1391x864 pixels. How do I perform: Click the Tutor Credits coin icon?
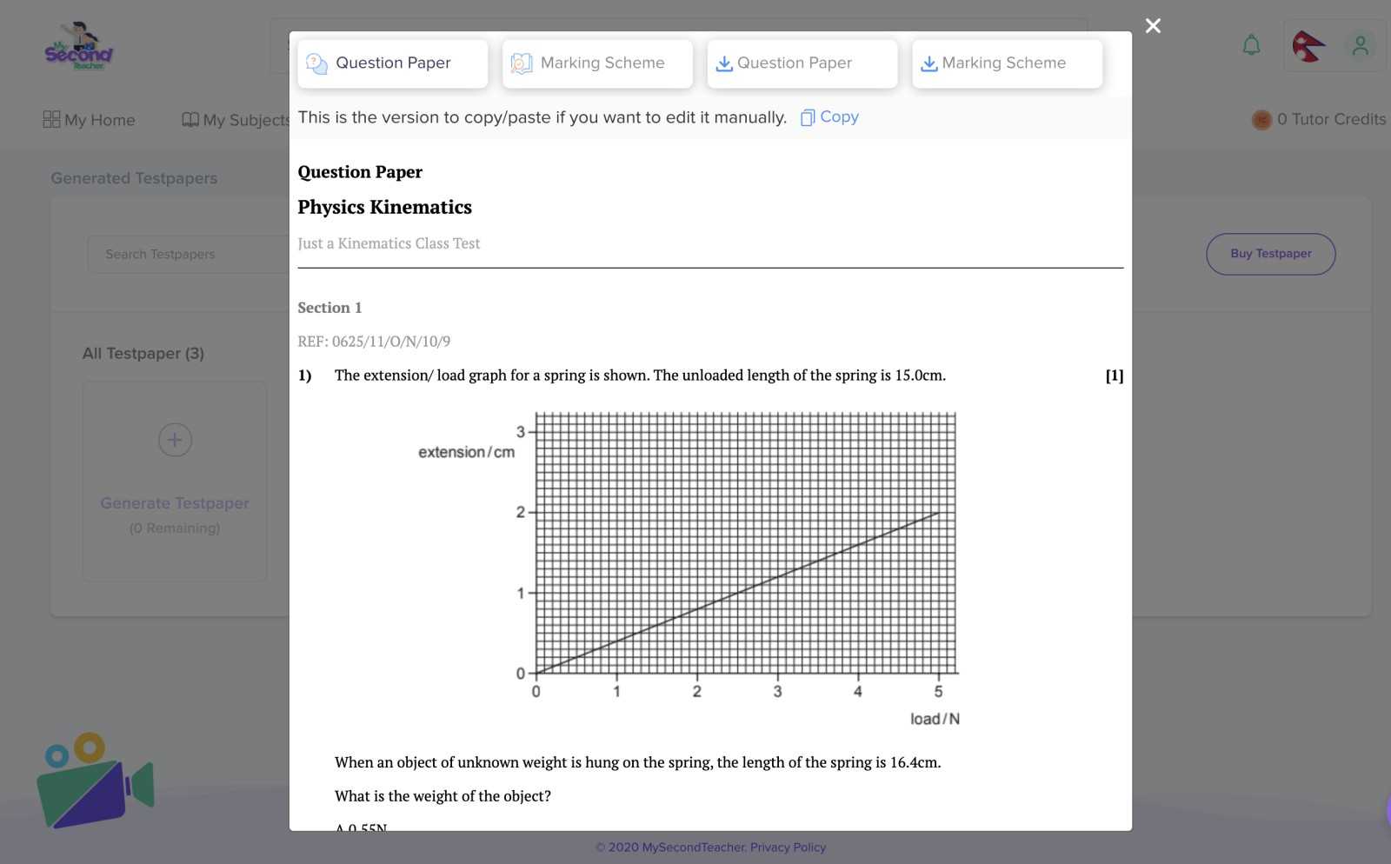point(1261,120)
